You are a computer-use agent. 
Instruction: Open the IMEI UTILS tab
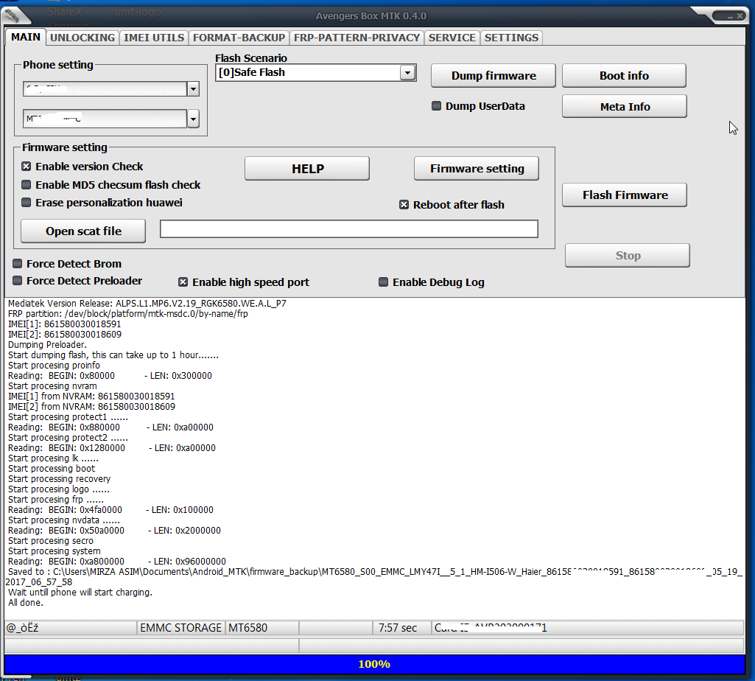pos(154,38)
